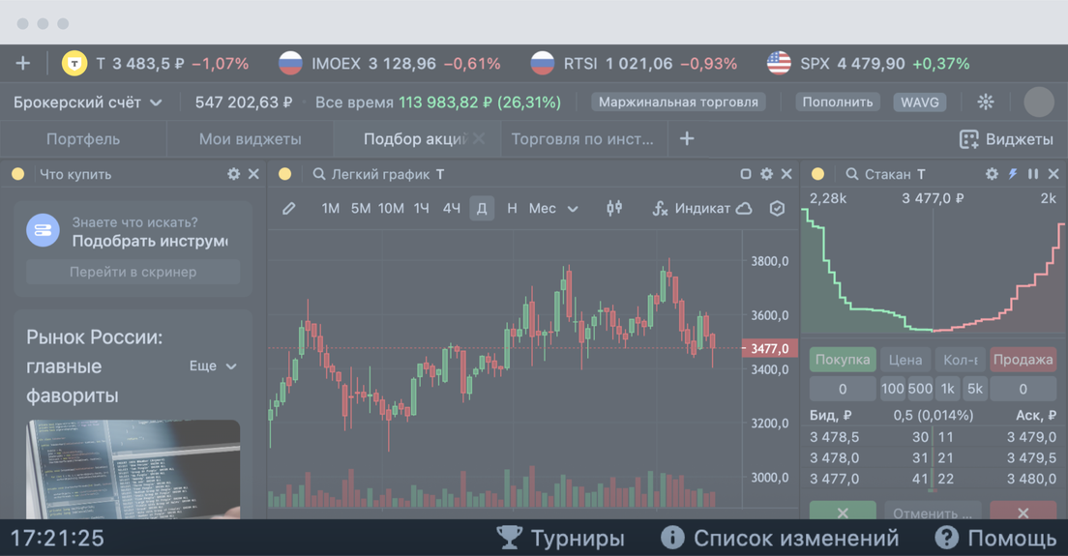
Task: Open settings gear of Стакан widget
Action: (x=992, y=174)
